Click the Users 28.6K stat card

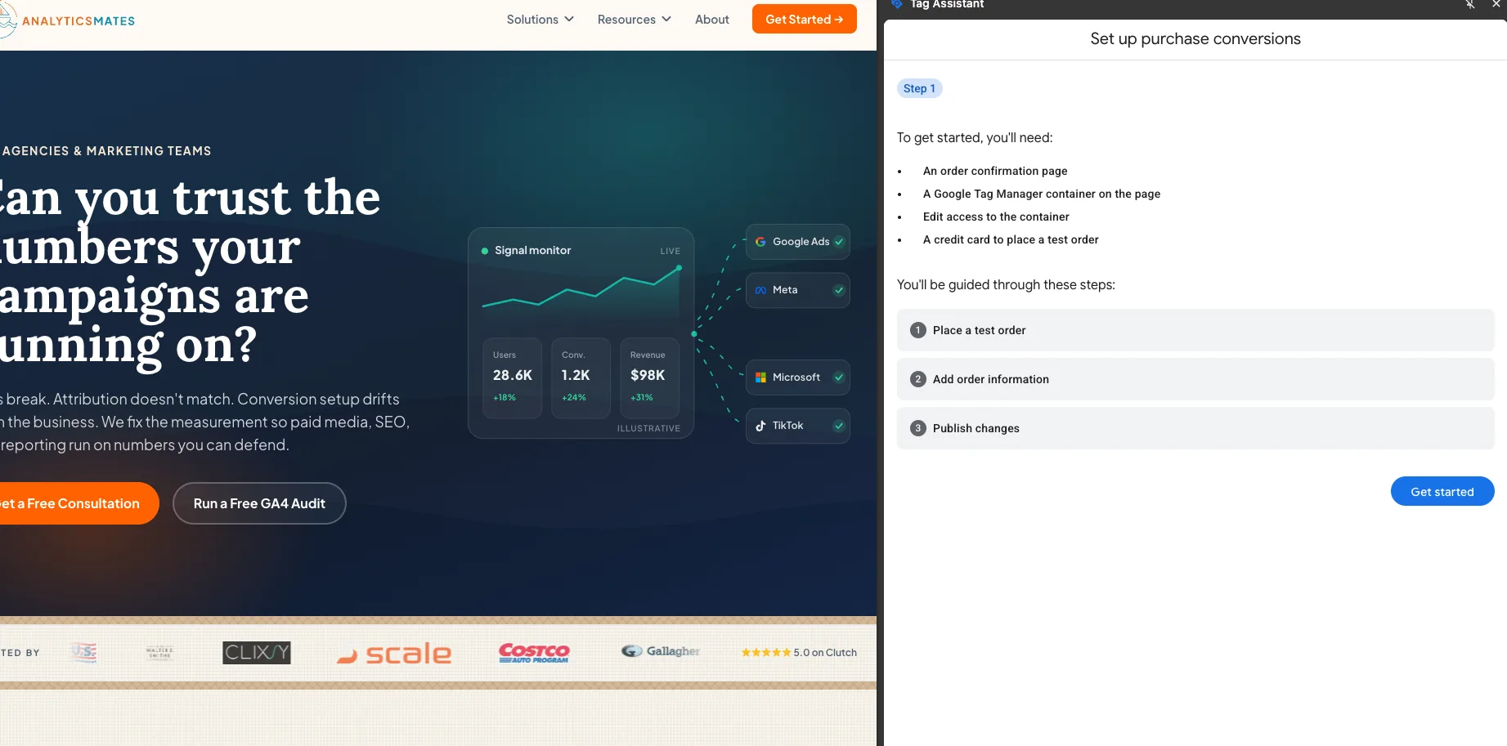pos(513,377)
